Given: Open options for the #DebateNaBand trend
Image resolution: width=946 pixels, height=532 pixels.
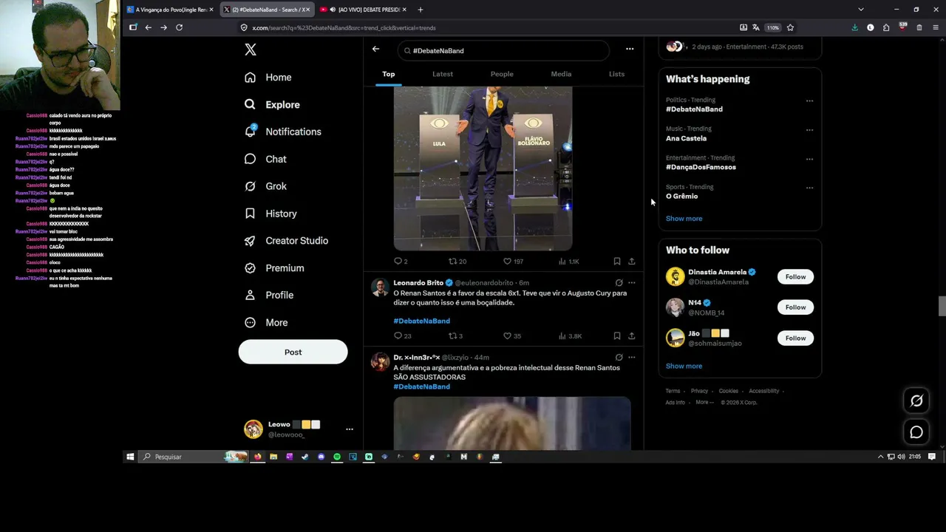Looking at the screenshot, I should [x=809, y=100].
